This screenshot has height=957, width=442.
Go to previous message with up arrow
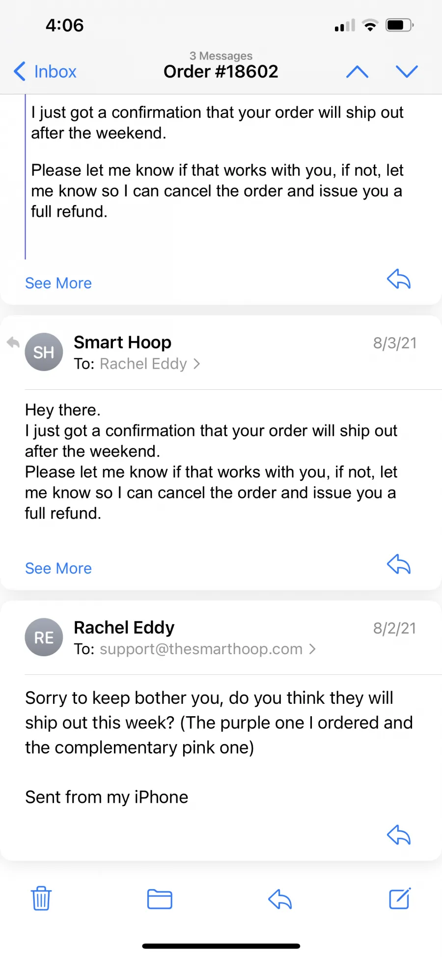coord(358,72)
